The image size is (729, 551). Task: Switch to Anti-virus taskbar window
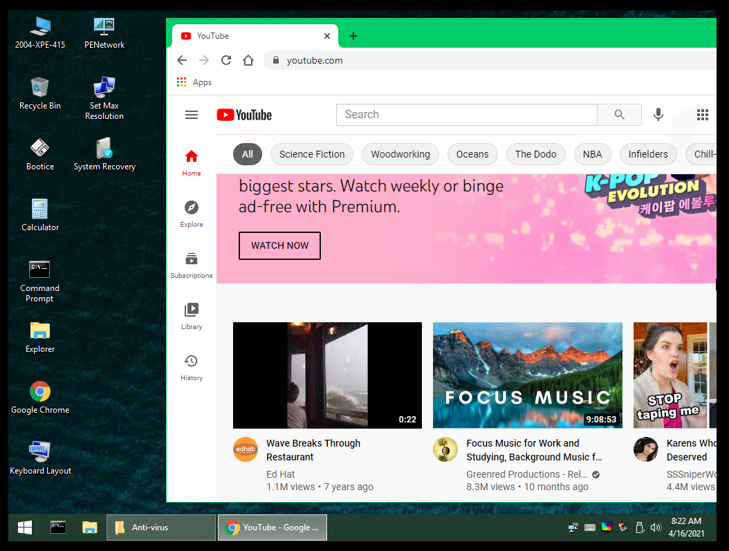tap(161, 527)
